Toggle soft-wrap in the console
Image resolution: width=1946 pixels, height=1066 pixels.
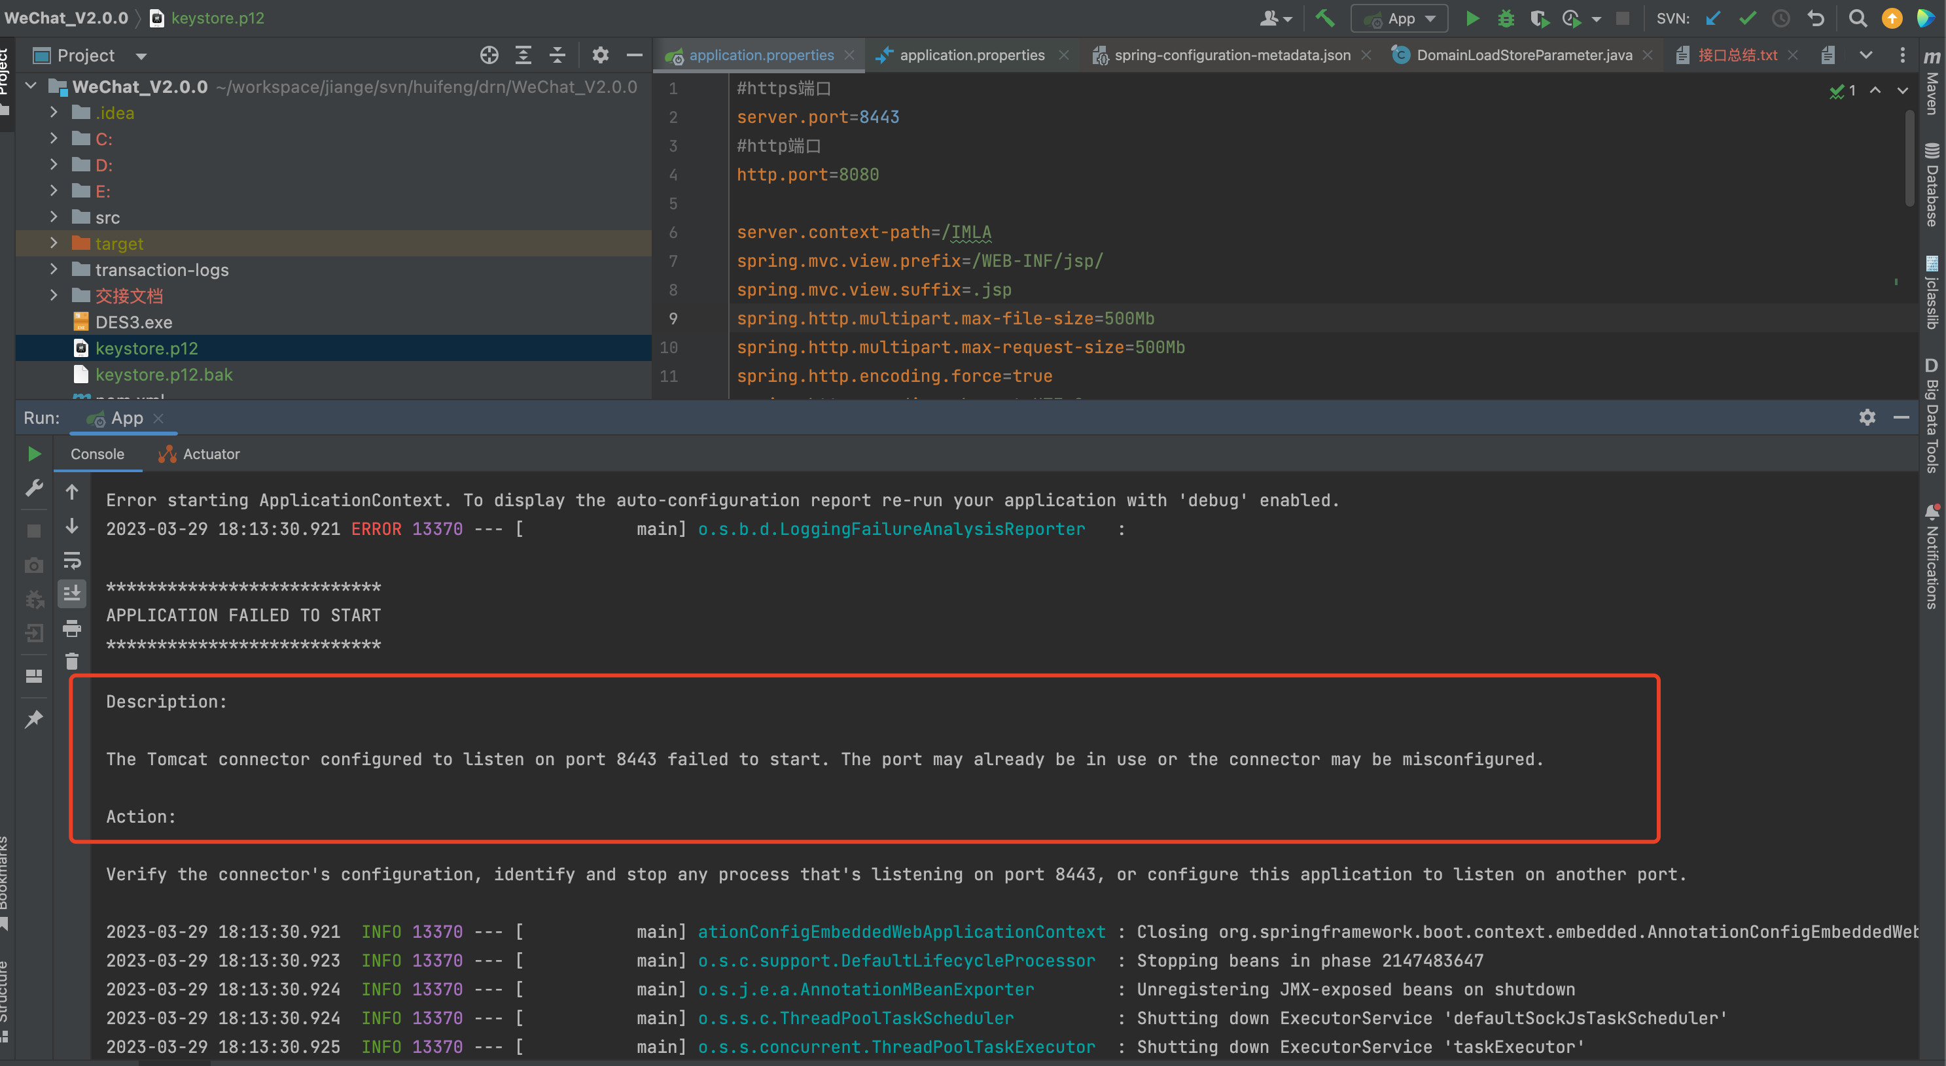(x=72, y=560)
